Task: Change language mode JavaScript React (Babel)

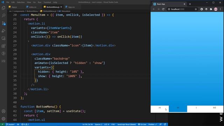Action: point(126,125)
